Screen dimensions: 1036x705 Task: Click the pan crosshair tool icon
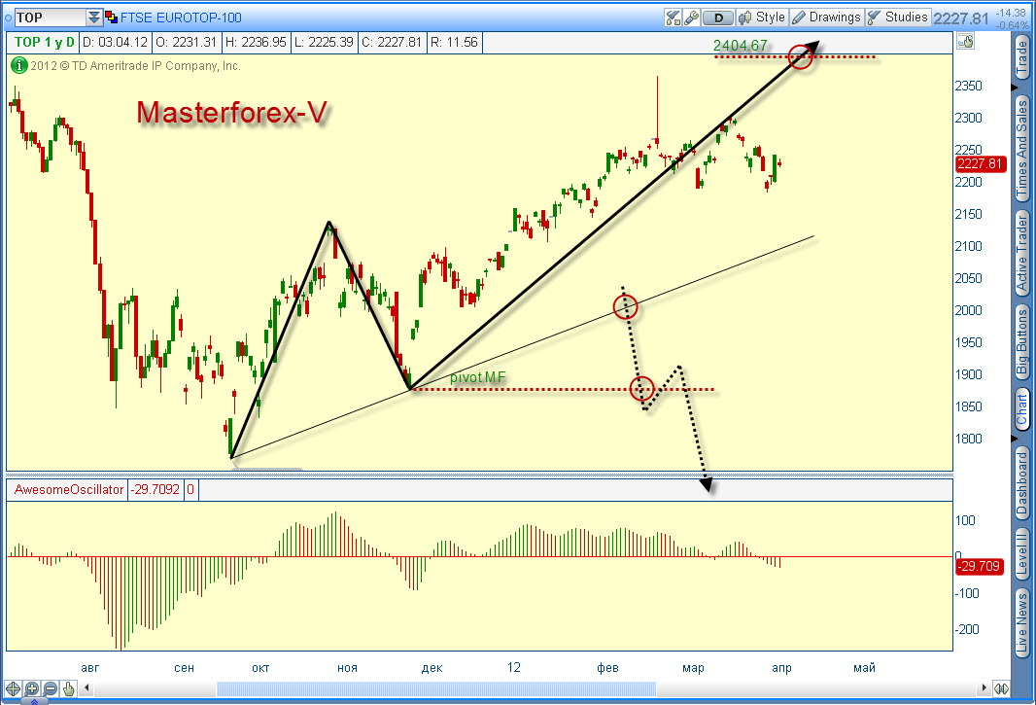point(13,688)
